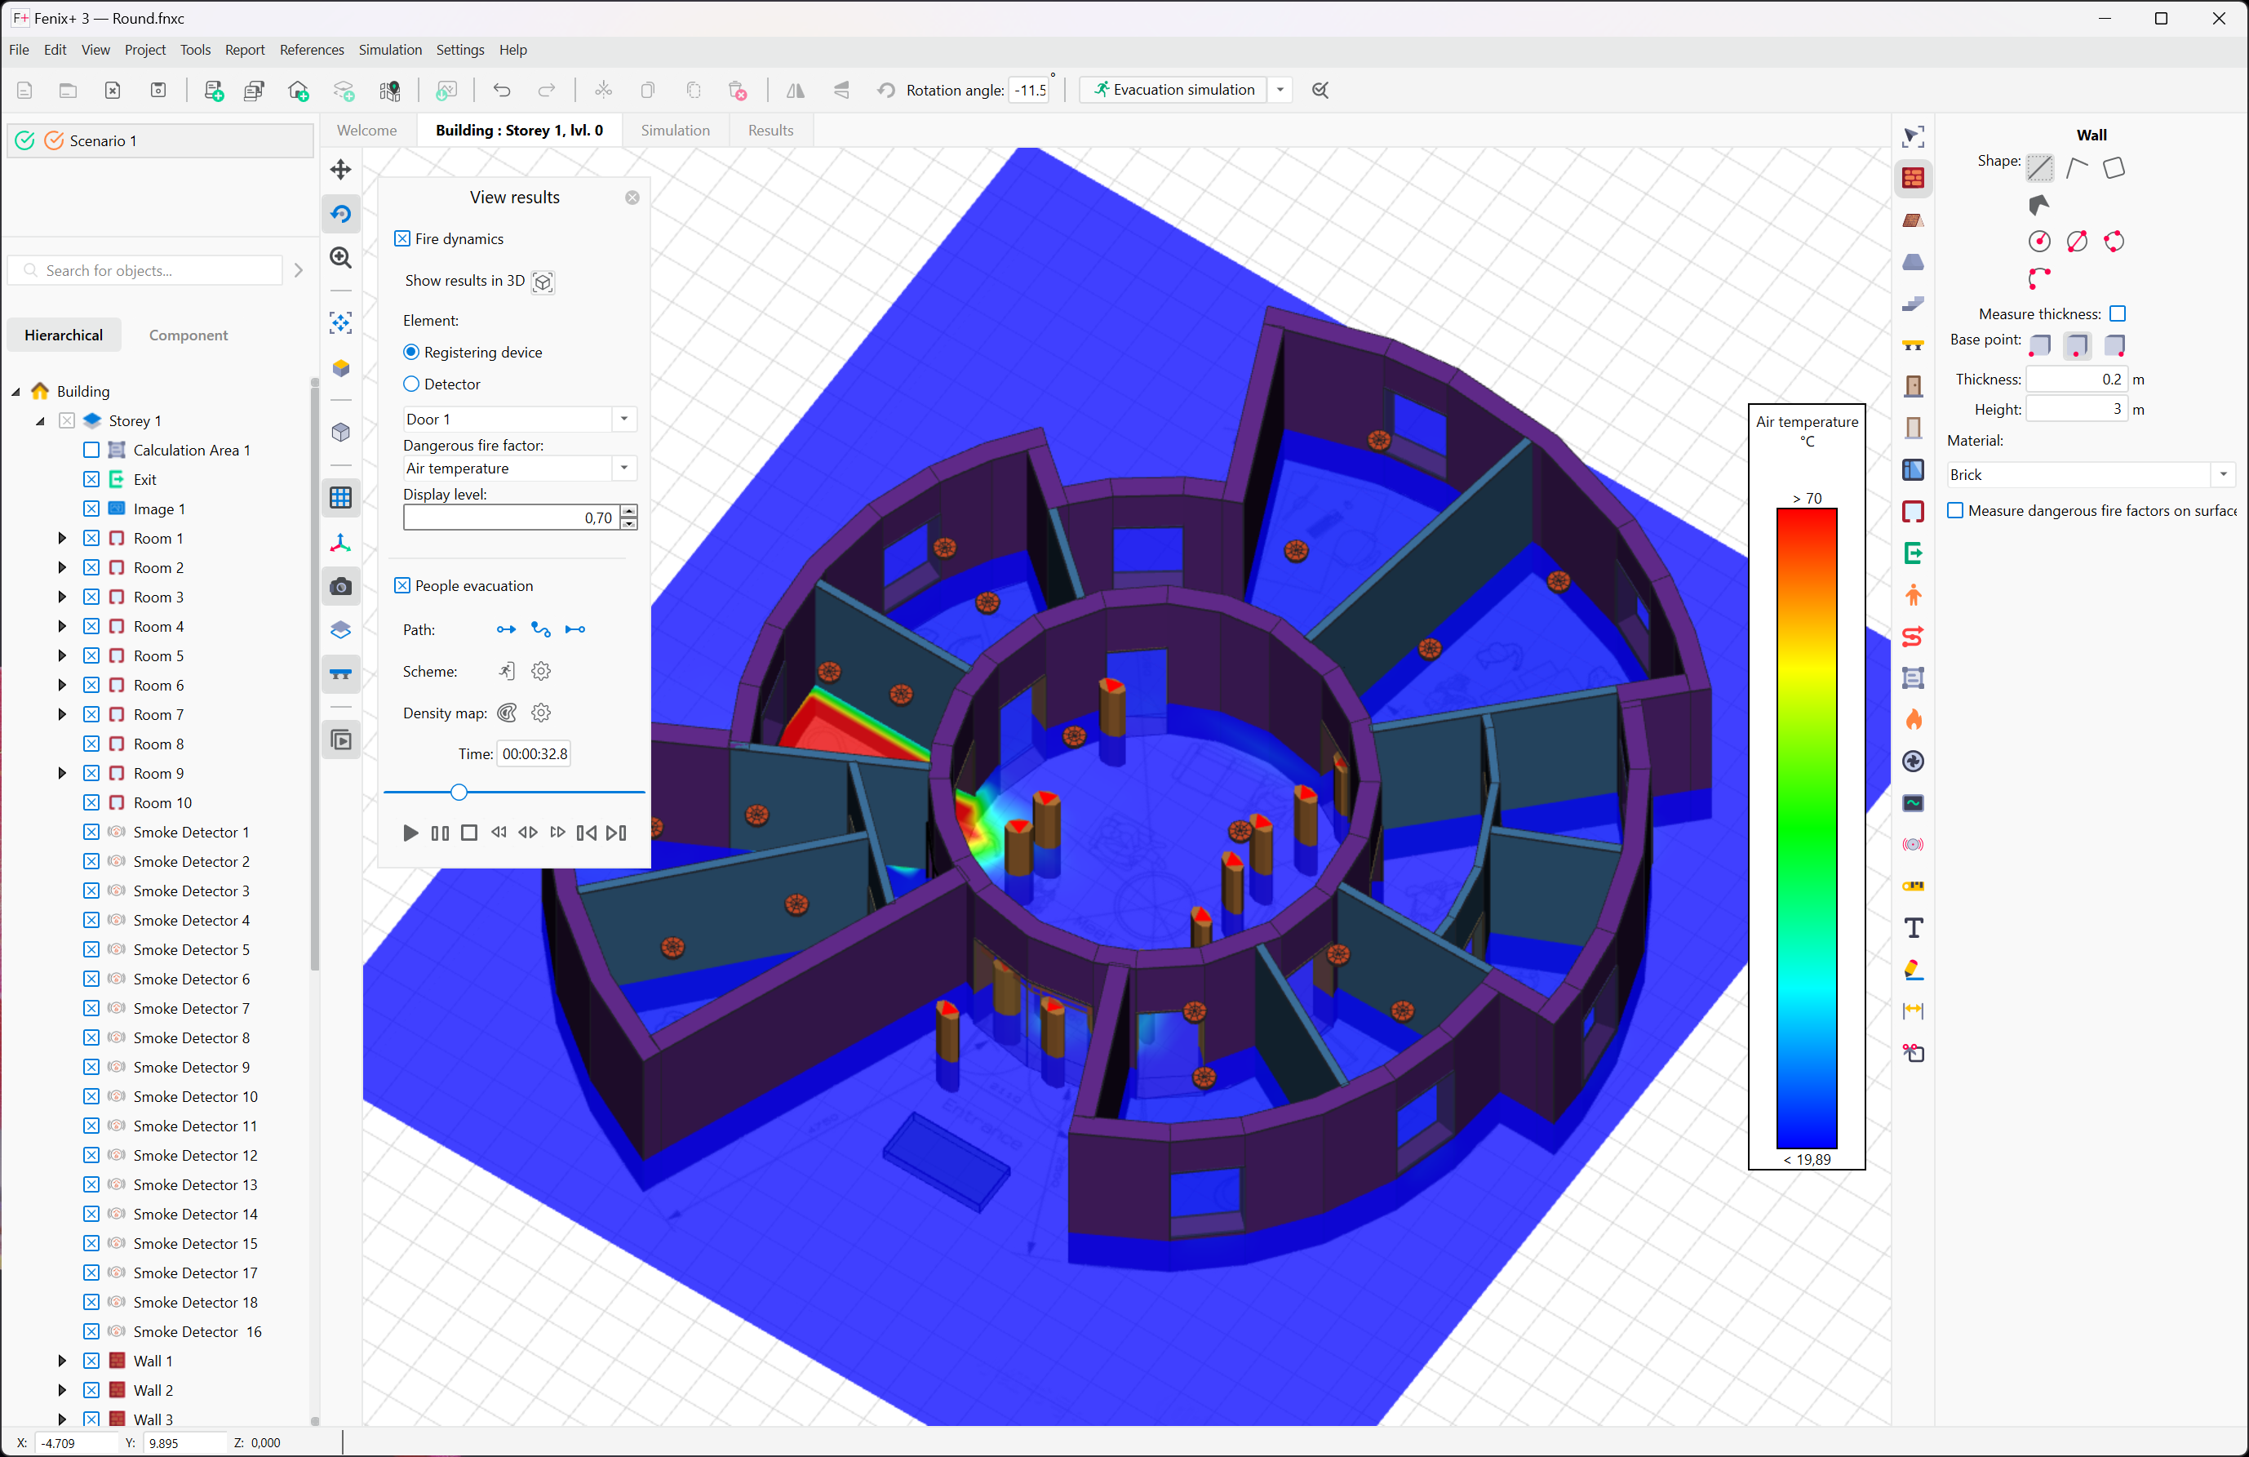Click the Rotation angle input field
The height and width of the screenshot is (1457, 2249).
[x=1029, y=90]
